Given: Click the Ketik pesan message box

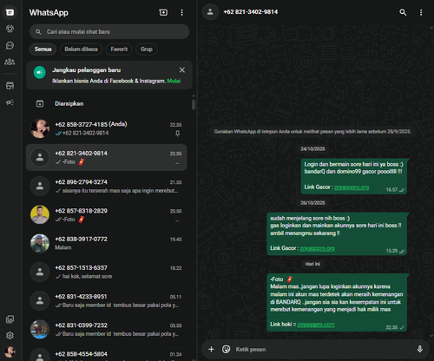Looking at the screenshot, I should 323,349.
